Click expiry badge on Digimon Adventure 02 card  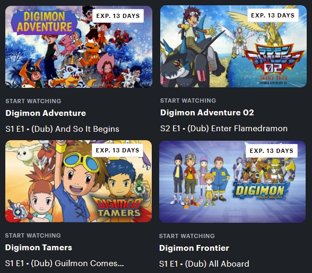(273, 15)
